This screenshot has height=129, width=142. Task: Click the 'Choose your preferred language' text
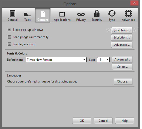42,81
